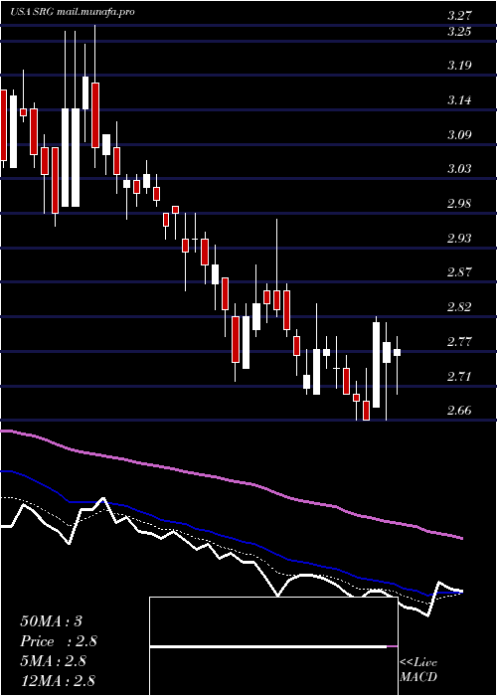This screenshot has width=497, height=696.
Task: Click the 2.93 price axis label
Action: pos(459,239)
